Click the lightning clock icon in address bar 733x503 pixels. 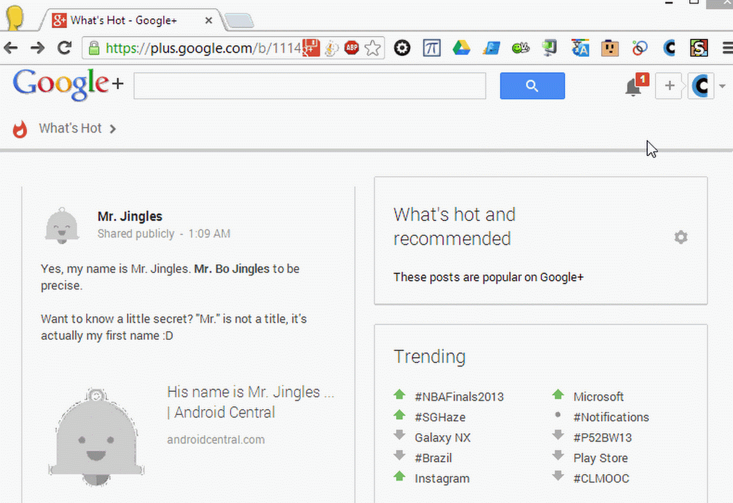pyautogui.click(x=332, y=48)
